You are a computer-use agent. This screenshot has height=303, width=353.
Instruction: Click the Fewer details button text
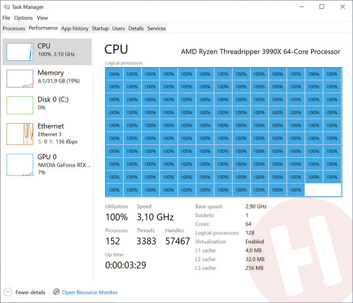[30, 292]
